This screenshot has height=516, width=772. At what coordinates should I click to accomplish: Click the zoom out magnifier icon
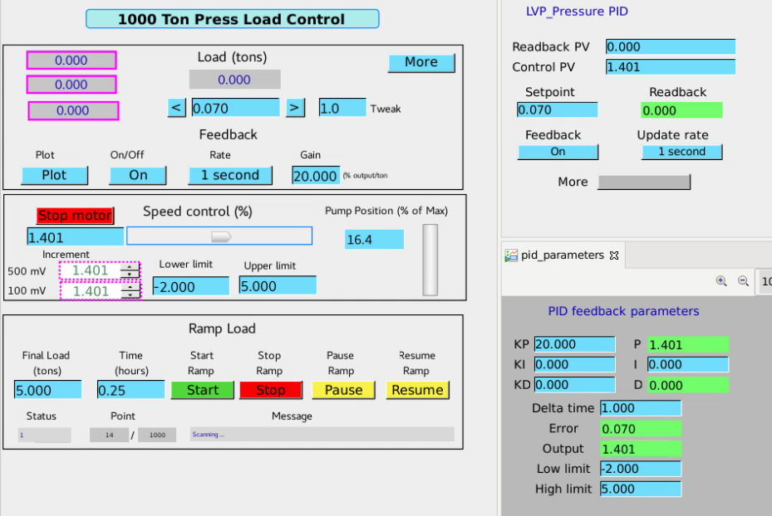click(x=744, y=281)
